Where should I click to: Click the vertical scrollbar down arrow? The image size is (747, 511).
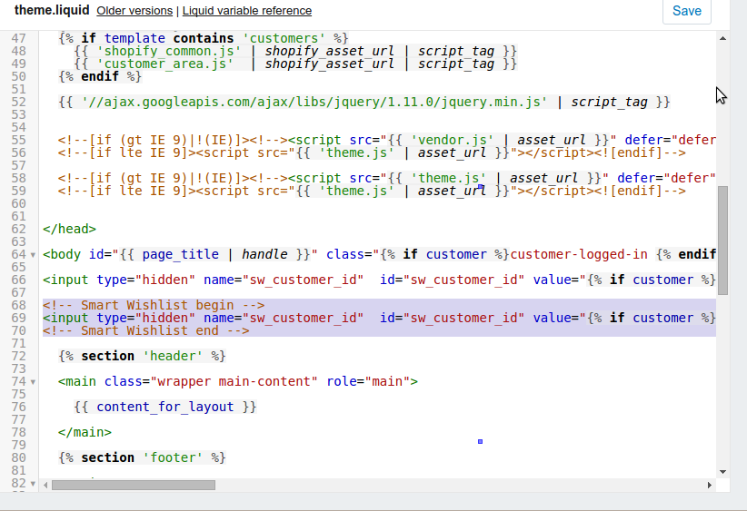[x=722, y=472]
